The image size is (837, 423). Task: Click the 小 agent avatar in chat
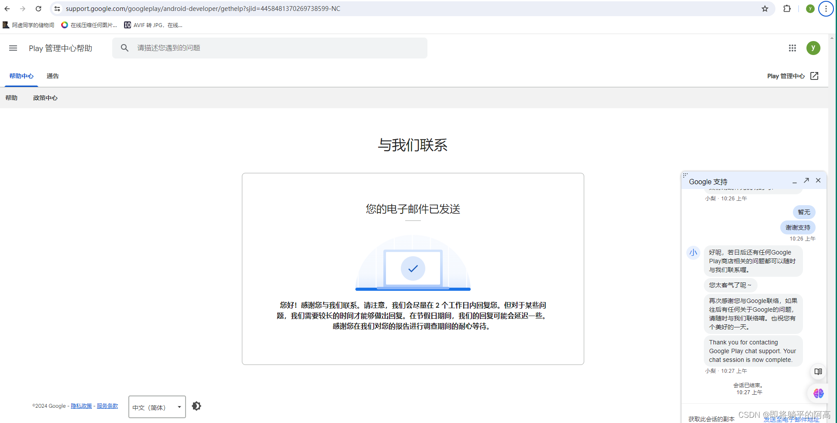click(693, 252)
